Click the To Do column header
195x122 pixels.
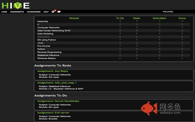(120, 18)
